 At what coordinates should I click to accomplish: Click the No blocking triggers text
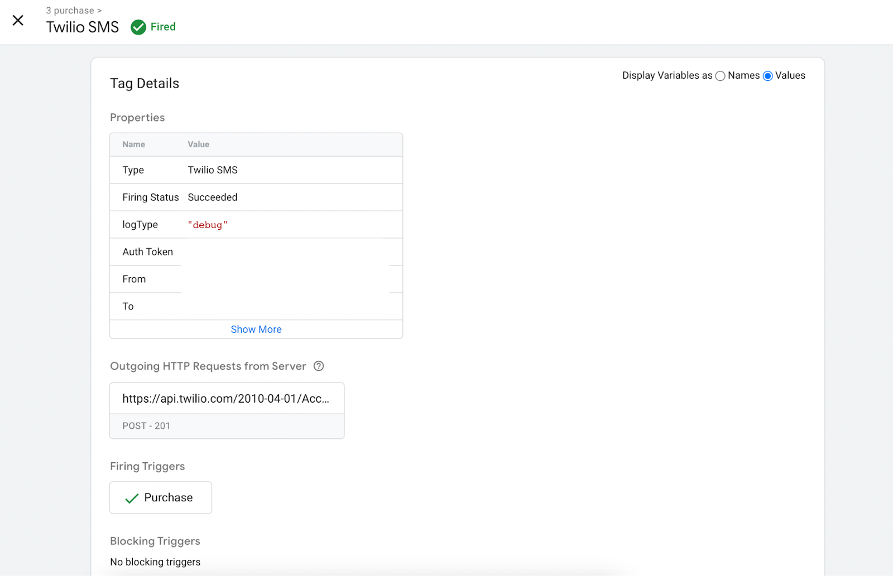click(155, 562)
